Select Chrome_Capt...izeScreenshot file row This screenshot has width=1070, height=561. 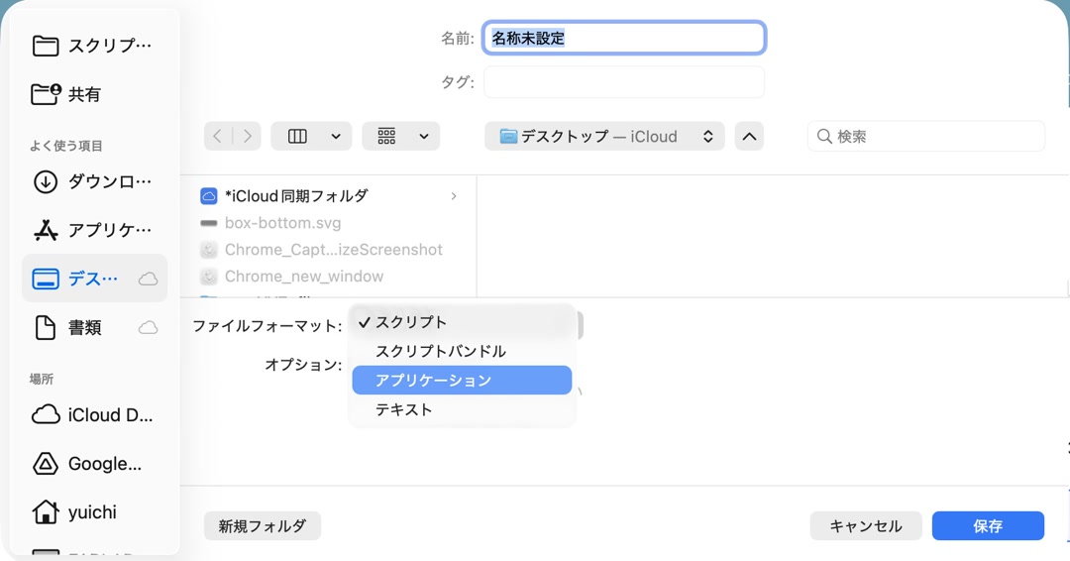(x=330, y=250)
